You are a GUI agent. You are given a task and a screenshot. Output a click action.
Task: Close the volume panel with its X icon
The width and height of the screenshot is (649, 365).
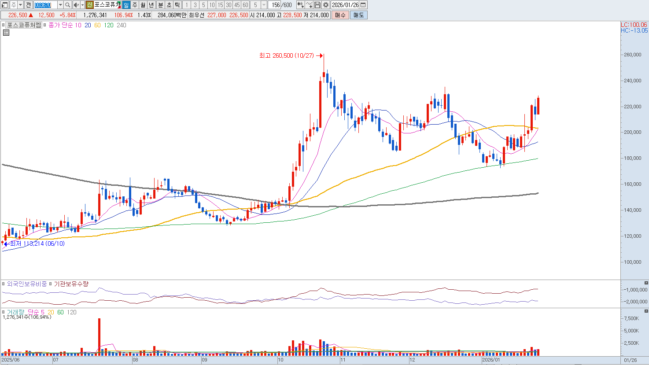[646, 311]
